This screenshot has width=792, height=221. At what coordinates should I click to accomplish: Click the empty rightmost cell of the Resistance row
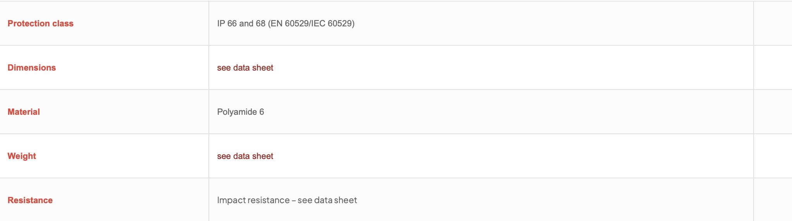tap(773, 200)
